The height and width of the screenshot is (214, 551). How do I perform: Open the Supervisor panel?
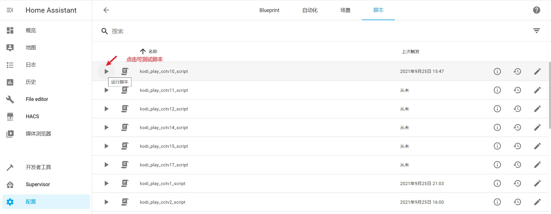[x=38, y=184]
